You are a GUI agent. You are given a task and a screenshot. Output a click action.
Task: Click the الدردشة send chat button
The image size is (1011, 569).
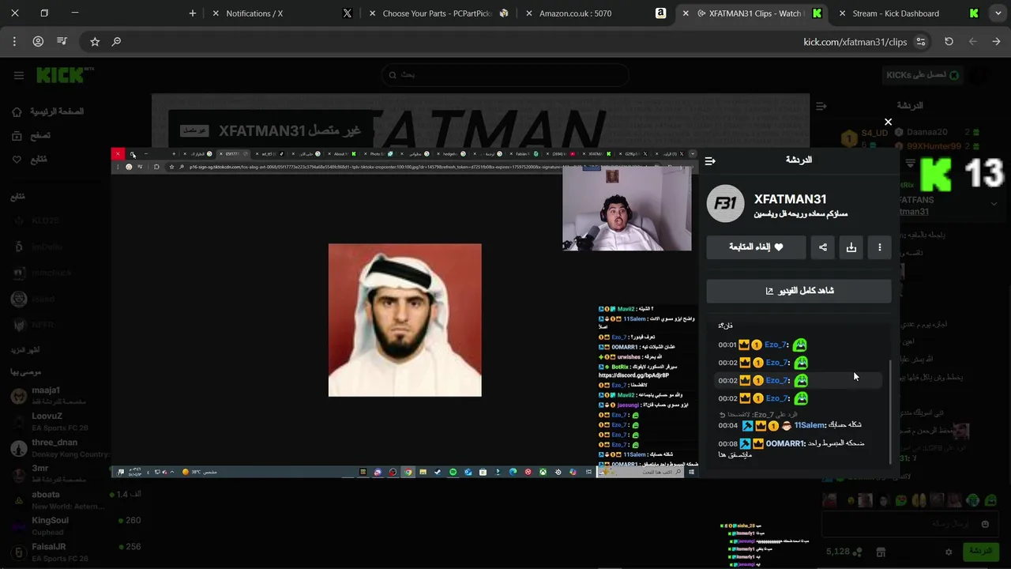980,551
